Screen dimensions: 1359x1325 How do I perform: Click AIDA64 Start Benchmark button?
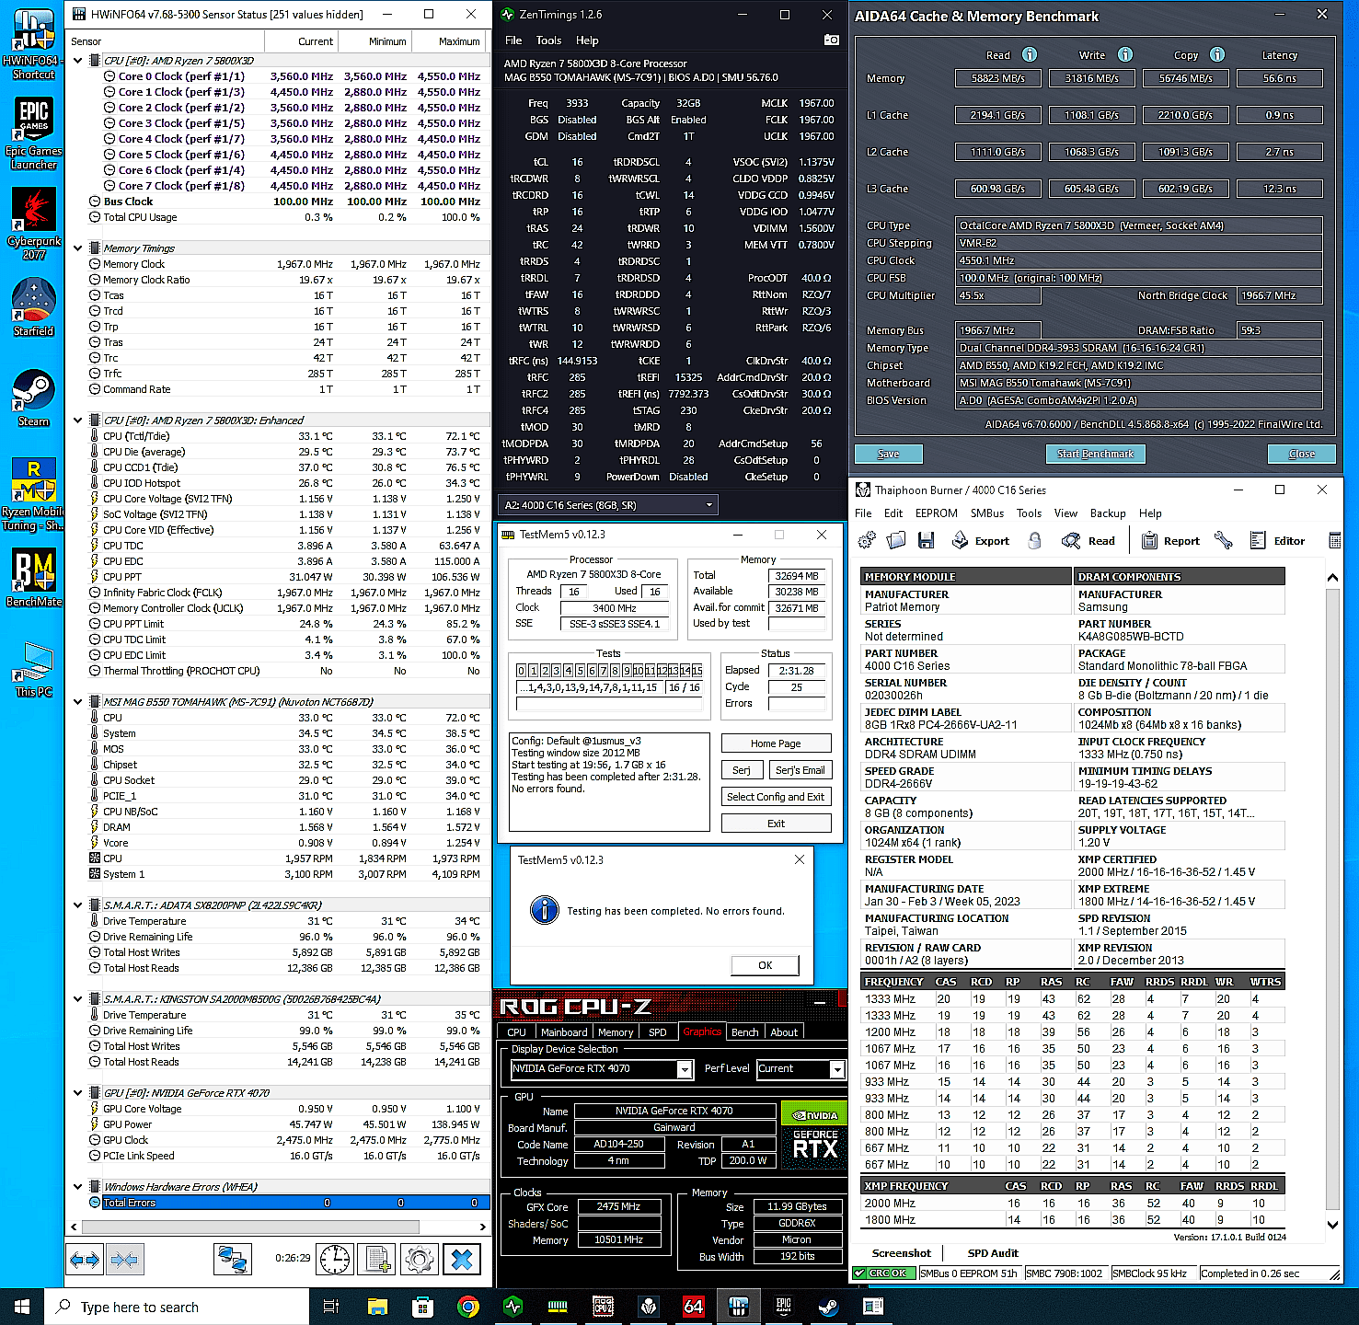point(1095,454)
